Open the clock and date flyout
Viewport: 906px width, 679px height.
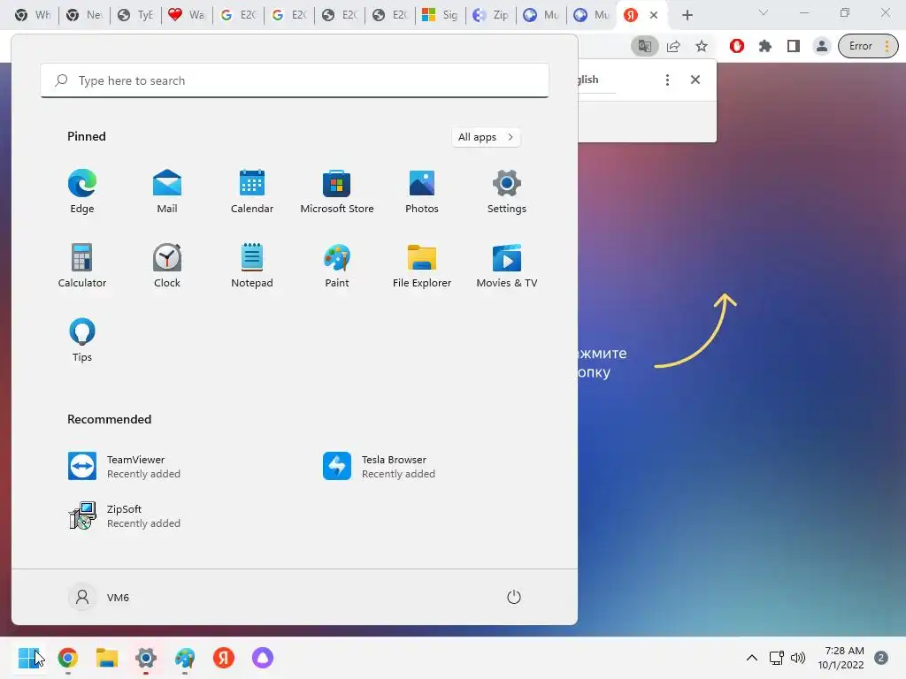pyautogui.click(x=841, y=658)
